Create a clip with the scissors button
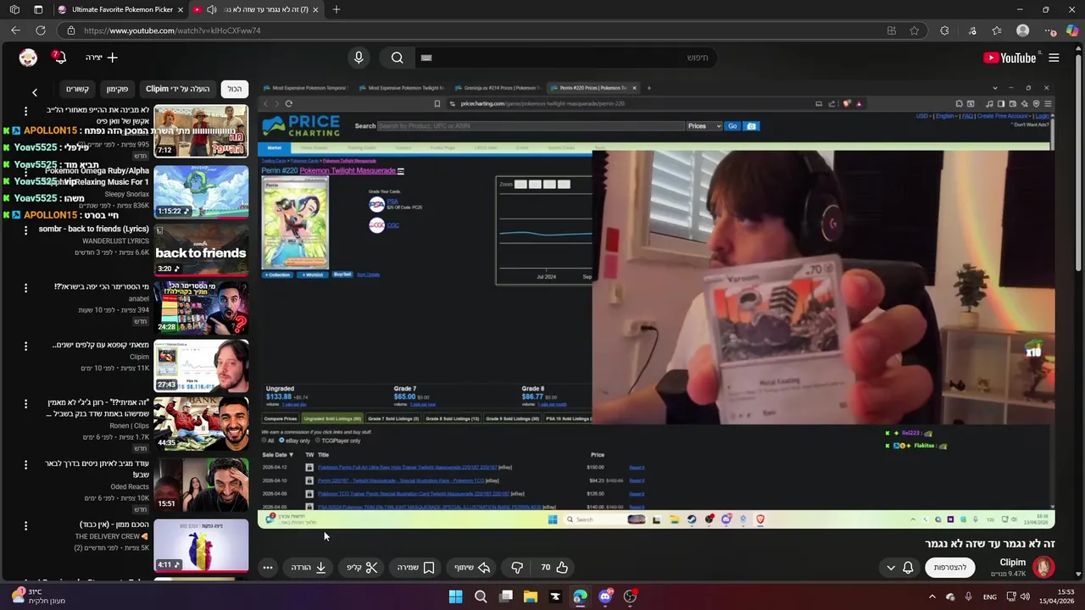The image size is (1085, 610). [x=362, y=568]
